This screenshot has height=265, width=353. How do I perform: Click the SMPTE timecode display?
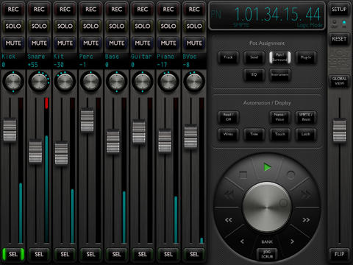pos(267,15)
